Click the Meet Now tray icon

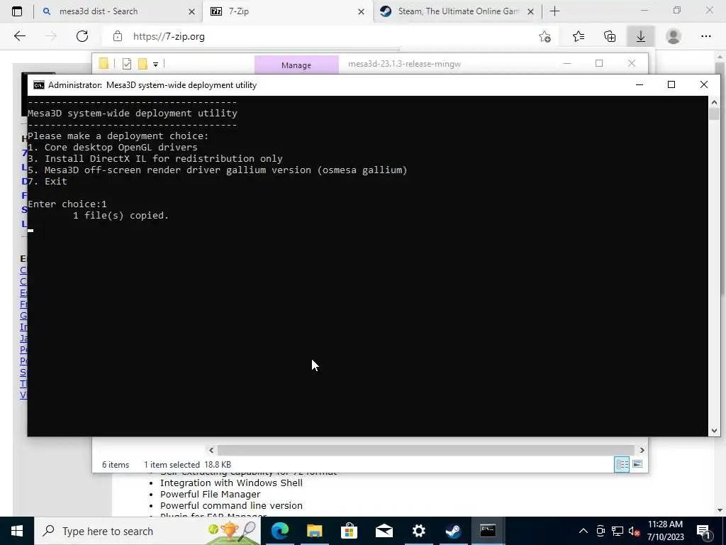tap(601, 531)
